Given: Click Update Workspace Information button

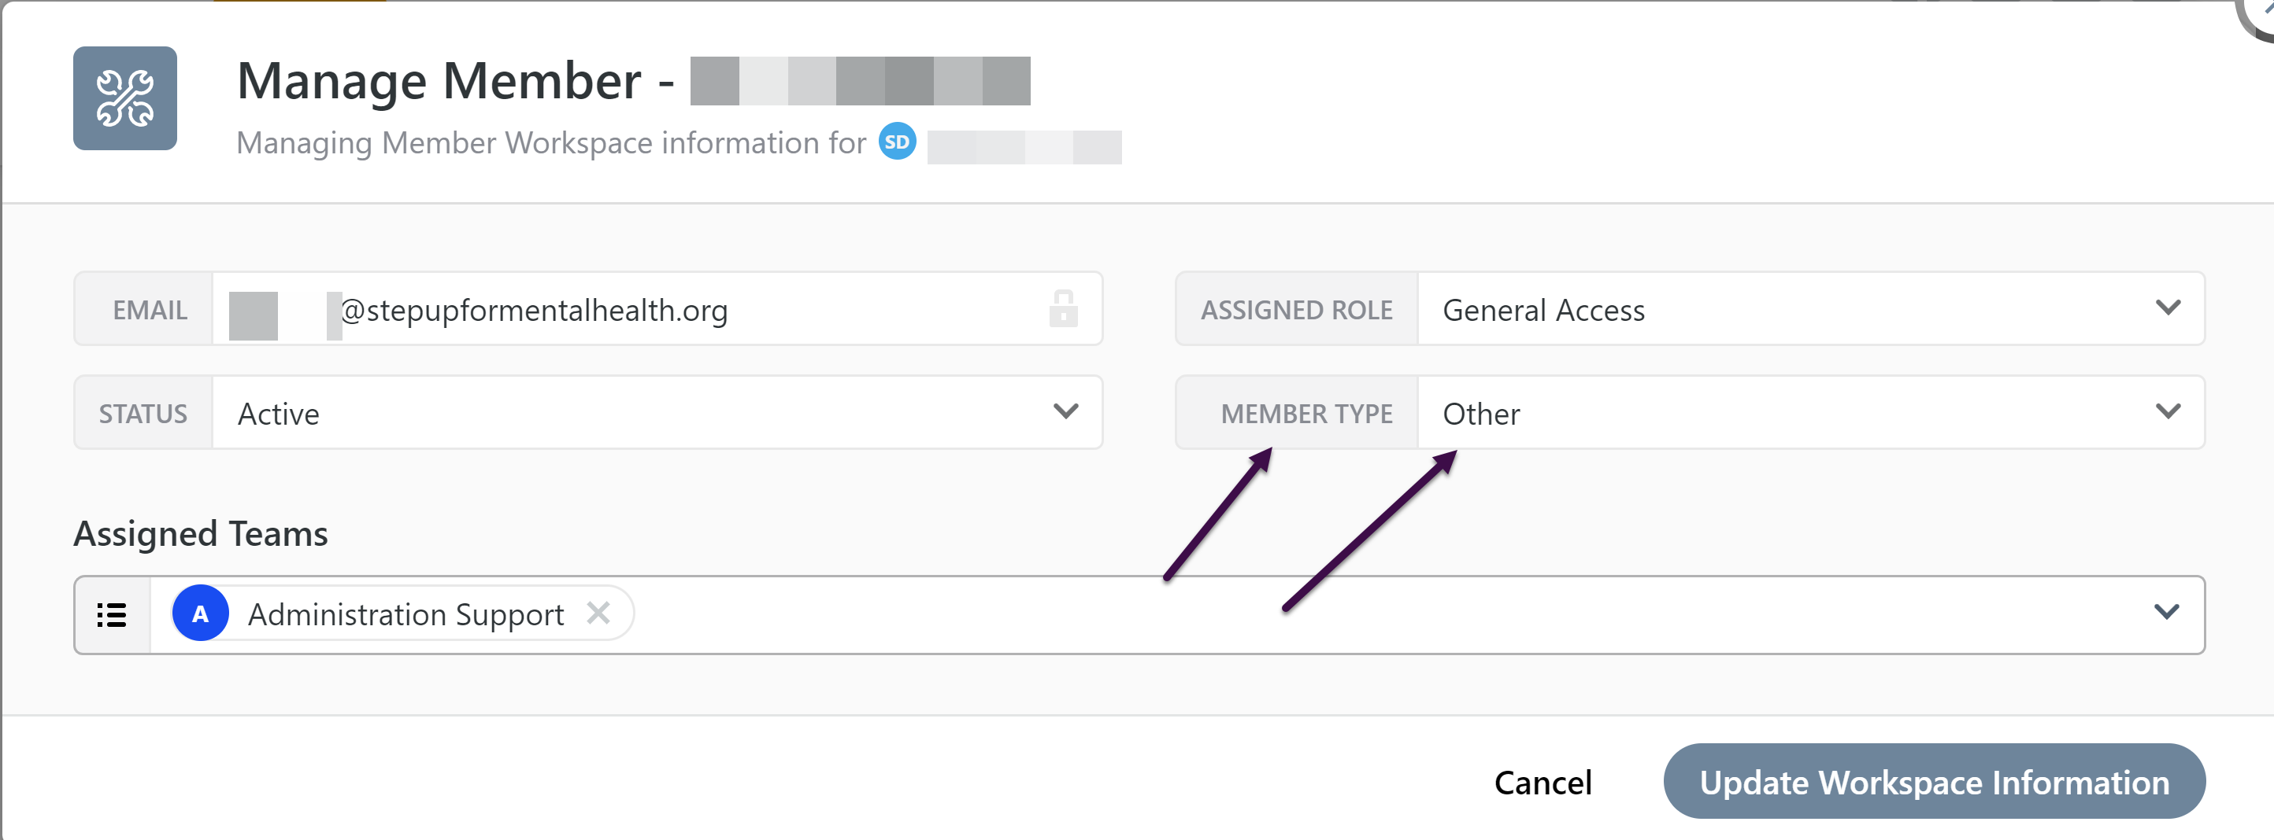Looking at the screenshot, I should [1934, 781].
